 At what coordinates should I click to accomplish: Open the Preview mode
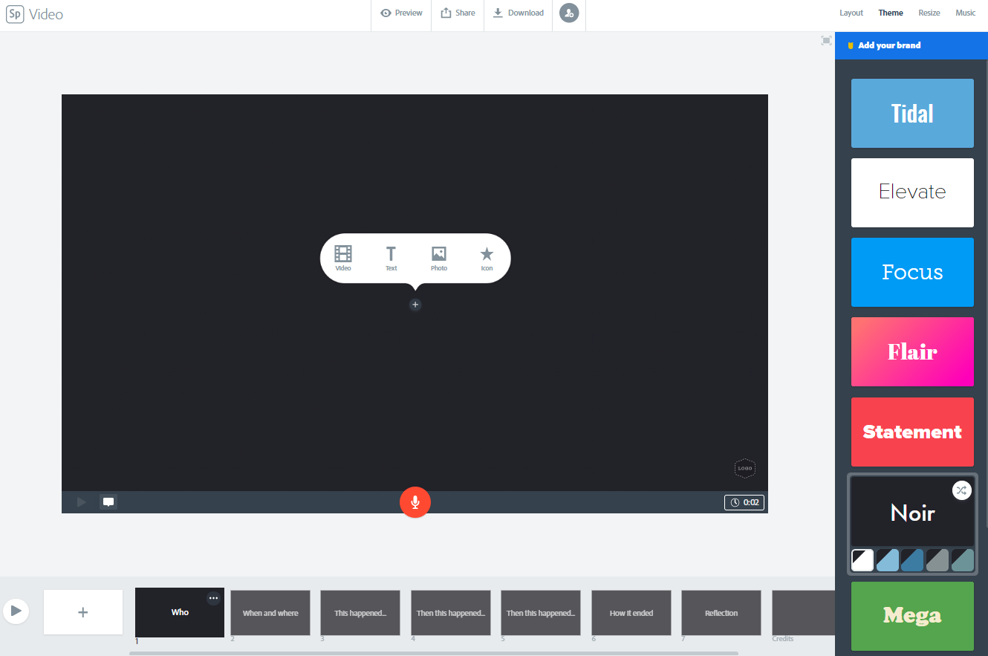[401, 13]
